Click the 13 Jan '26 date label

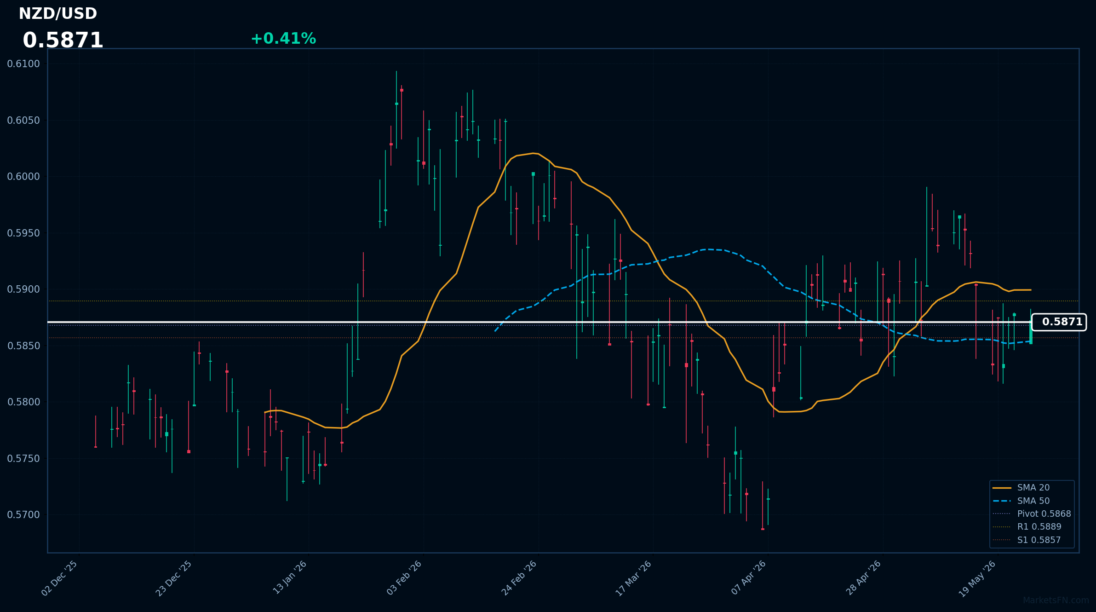(x=290, y=577)
